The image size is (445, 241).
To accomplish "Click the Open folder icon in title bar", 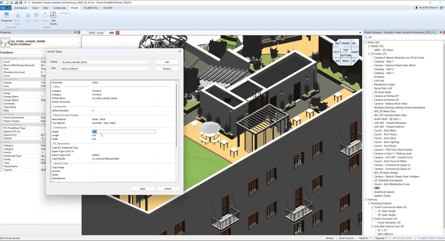I will pos(11,2).
